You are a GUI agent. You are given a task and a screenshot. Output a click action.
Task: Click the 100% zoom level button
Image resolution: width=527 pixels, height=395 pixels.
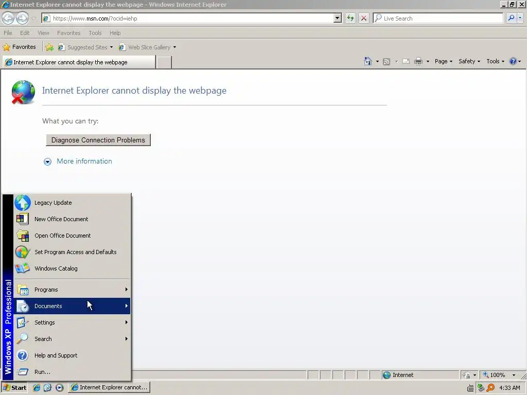tap(494, 375)
